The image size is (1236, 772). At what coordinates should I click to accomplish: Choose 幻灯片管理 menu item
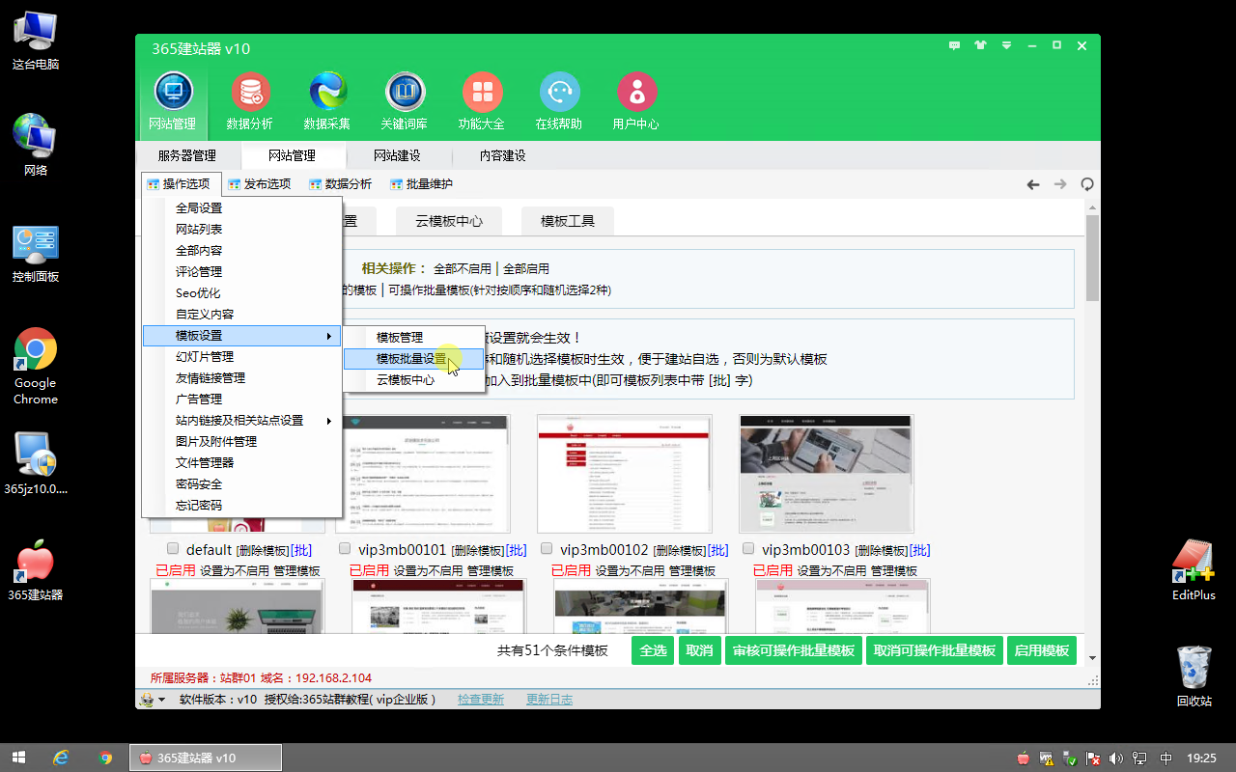pos(241,357)
